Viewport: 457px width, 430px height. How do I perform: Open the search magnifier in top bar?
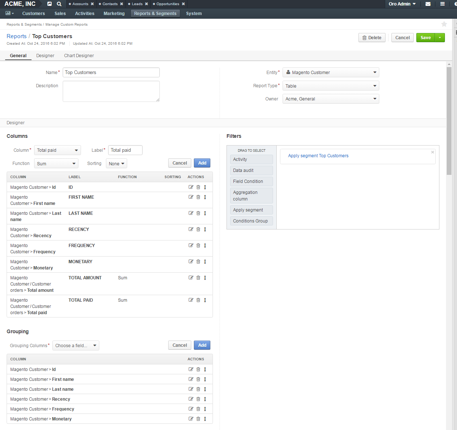[x=59, y=4]
